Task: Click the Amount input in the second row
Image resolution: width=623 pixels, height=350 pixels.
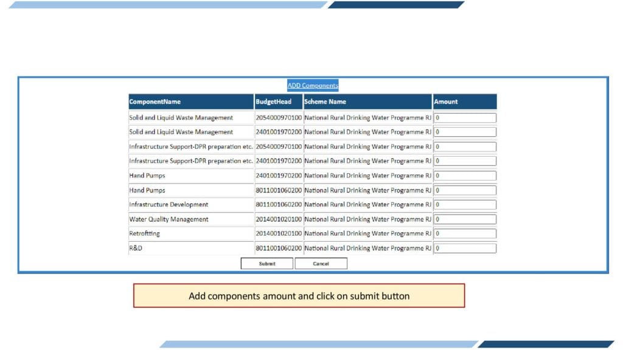Action: click(464, 132)
